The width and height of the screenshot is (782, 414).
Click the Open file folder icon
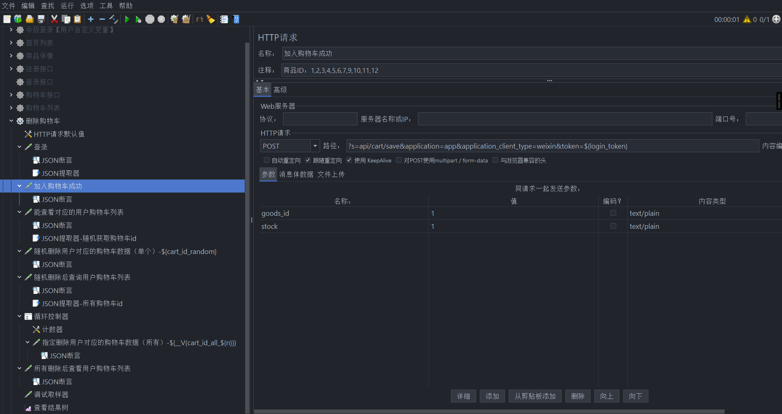29,19
